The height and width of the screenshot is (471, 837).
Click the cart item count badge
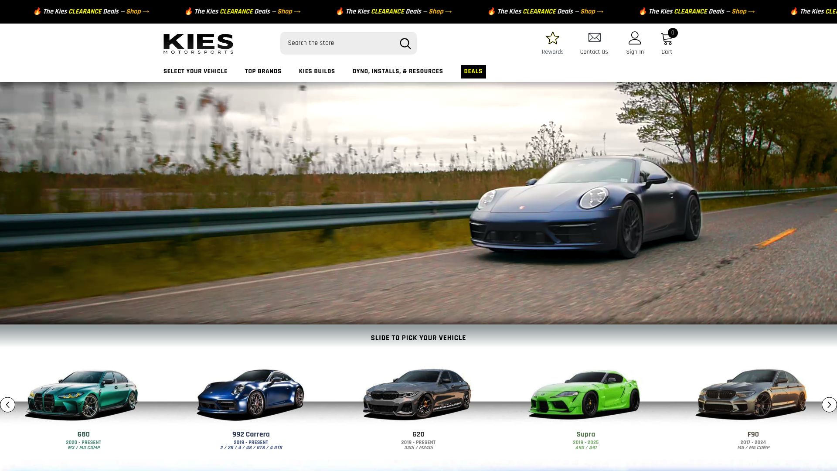(673, 33)
